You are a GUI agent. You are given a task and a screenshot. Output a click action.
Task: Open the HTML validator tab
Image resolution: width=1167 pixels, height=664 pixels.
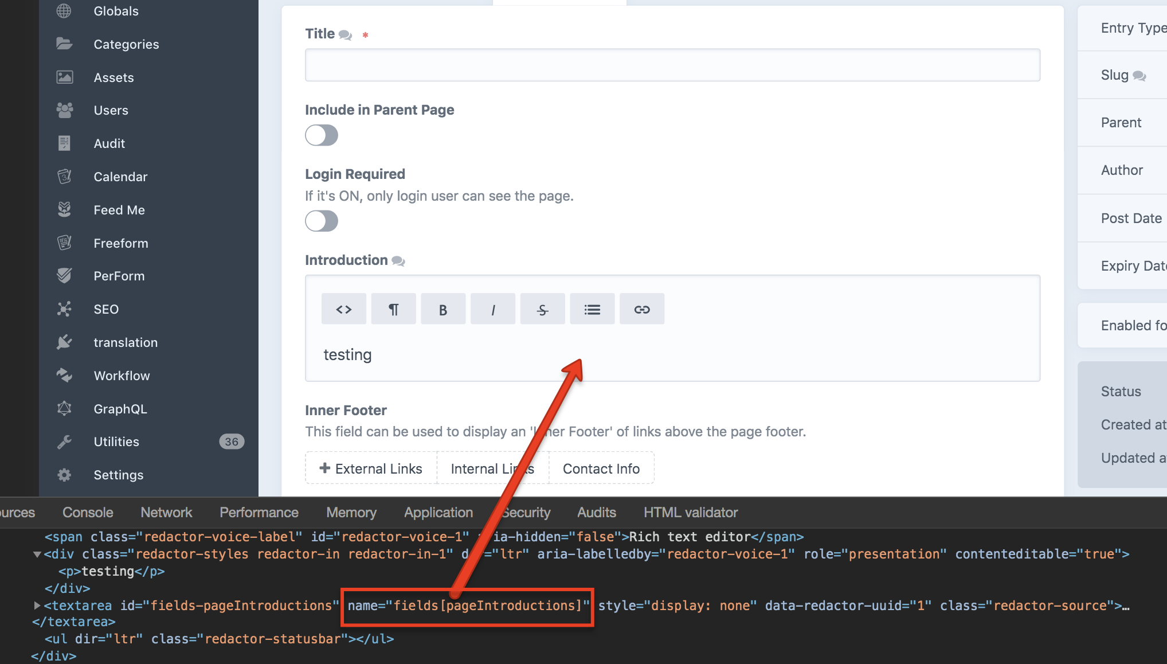[690, 512]
